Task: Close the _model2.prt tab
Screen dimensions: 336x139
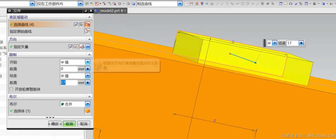Action: pyautogui.click(x=125, y=11)
